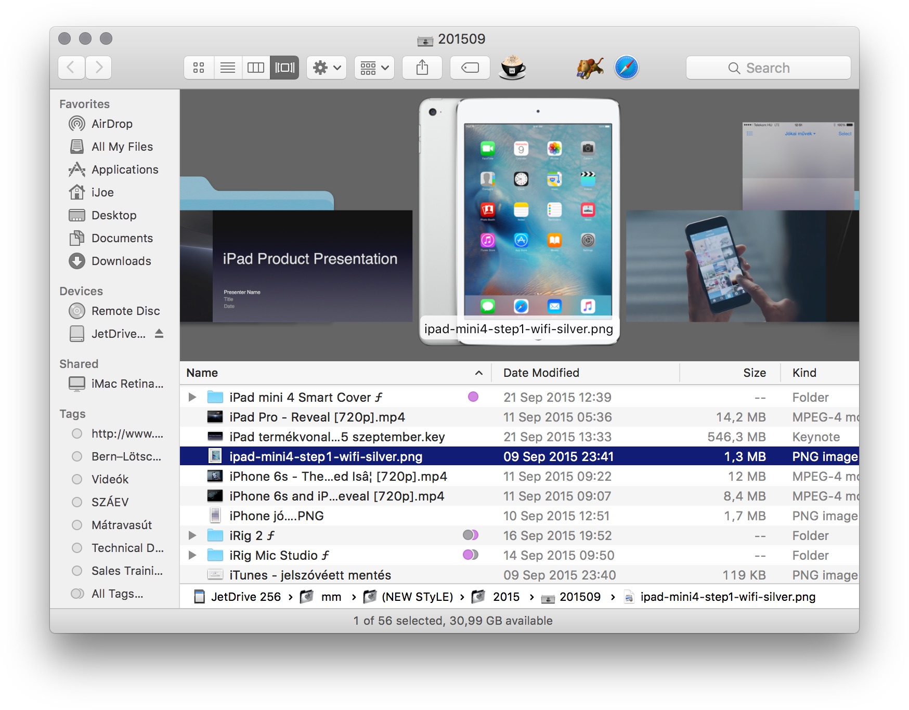The height and width of the screenshot is (710, 909).
Task: Select iPad Pro - Reveal [720p].mp4
Action: click(520, 417)
